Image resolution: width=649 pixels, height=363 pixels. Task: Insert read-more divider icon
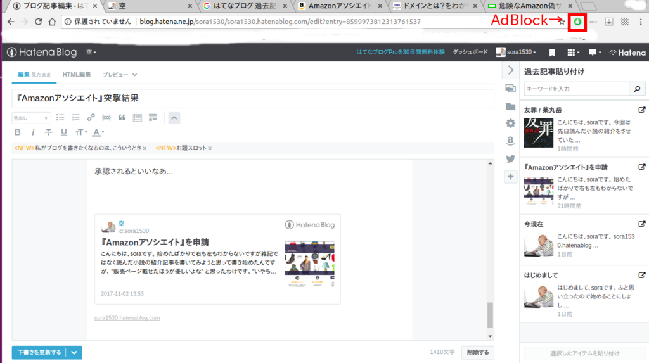tap(106, 118)
